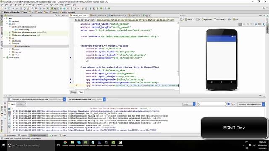
Task: Expand the manifests folder
Action: click(7, 21)
